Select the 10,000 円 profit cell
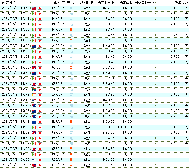 click(179, 127)
